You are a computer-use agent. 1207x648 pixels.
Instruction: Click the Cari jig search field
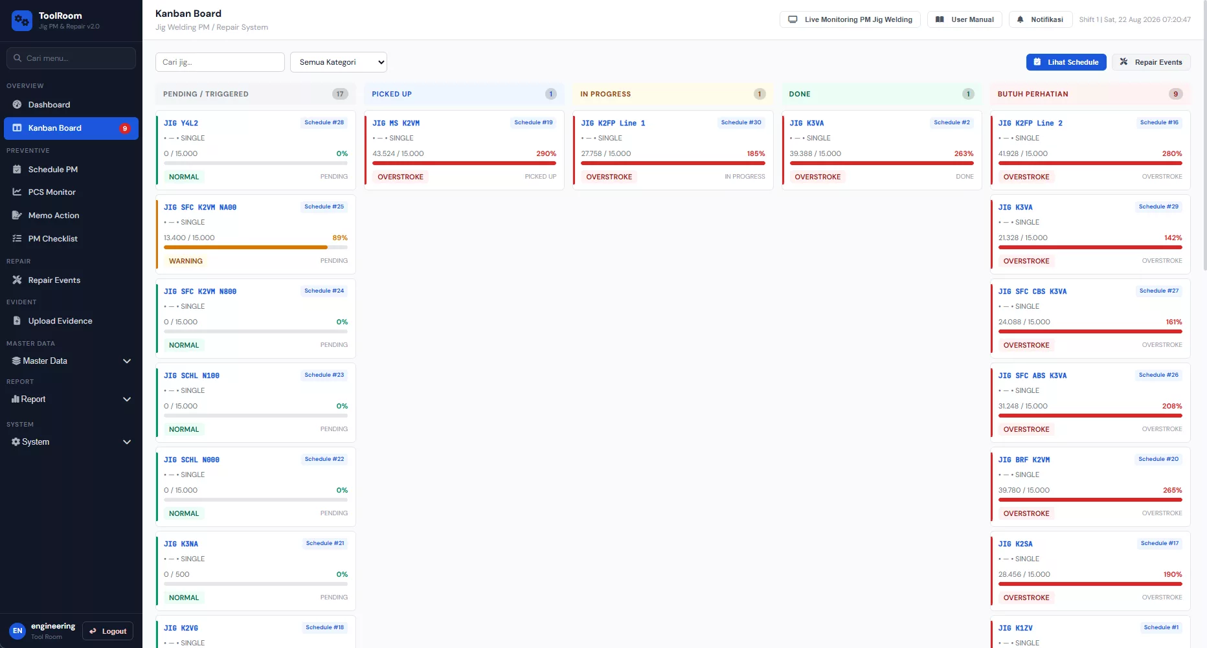coord(220,62)
